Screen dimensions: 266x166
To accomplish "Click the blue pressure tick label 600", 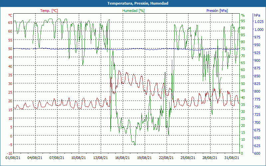I will click(257, 153).
